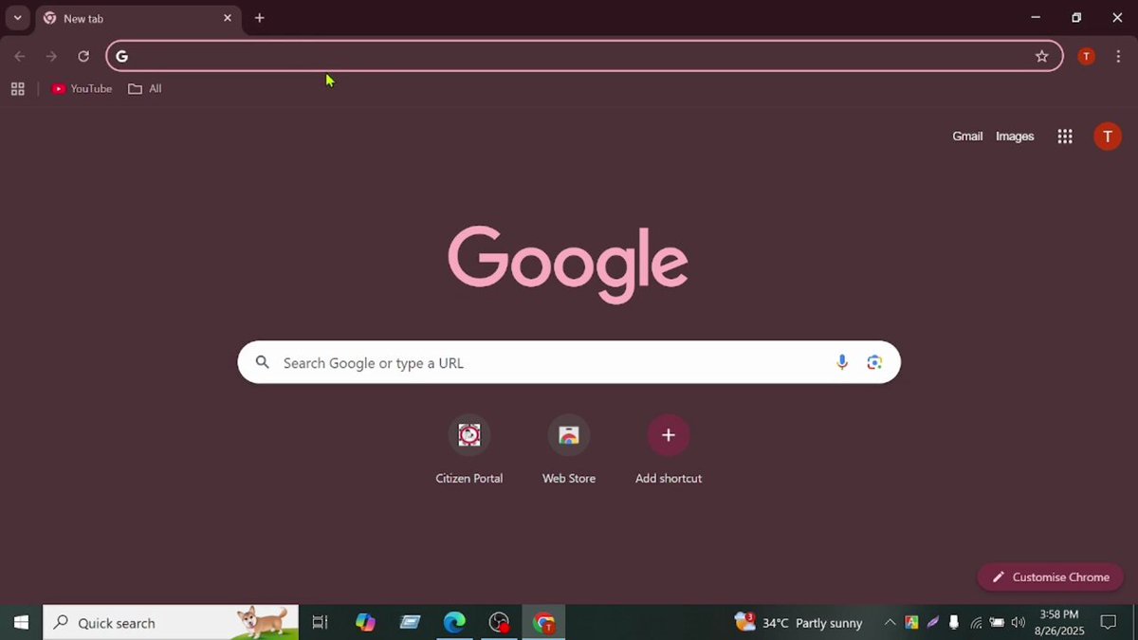Open the volume speaker tray icon
Screen dimensions: 1138x640
pyautogui.click(x=1018, y=623)
